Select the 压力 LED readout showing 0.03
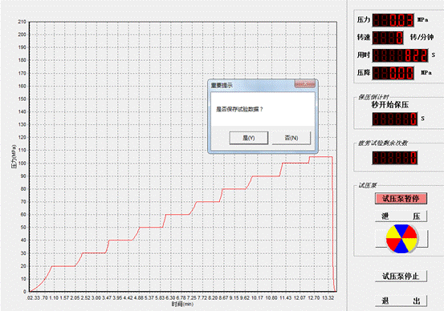444x311 pixels. [x=393, y=20]
